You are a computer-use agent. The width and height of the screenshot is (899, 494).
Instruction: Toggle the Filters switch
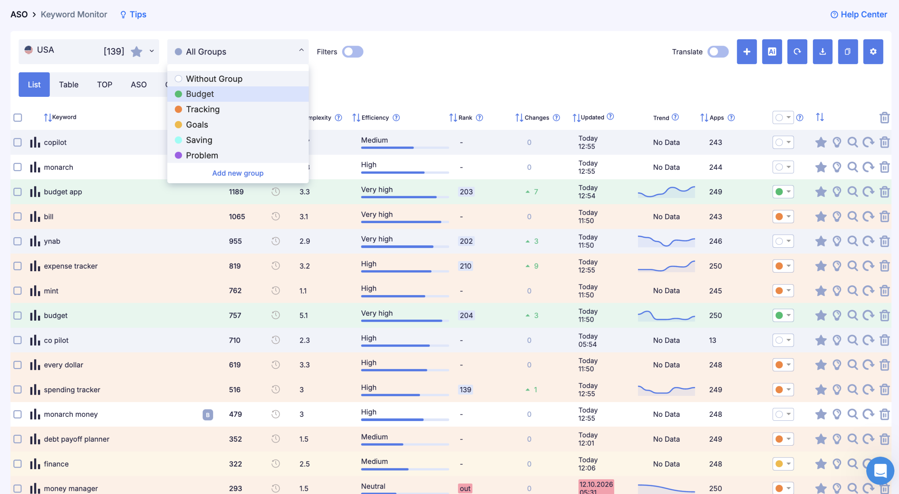tap(353, 52)
